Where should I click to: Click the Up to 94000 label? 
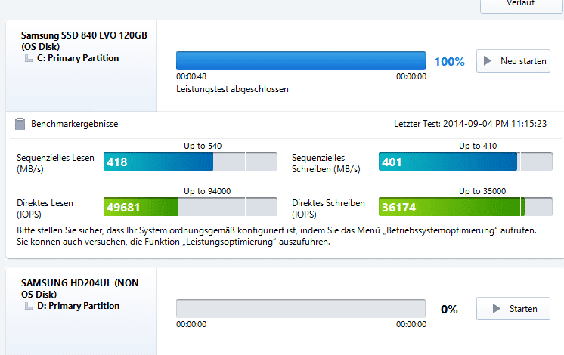tap(207, 191)
